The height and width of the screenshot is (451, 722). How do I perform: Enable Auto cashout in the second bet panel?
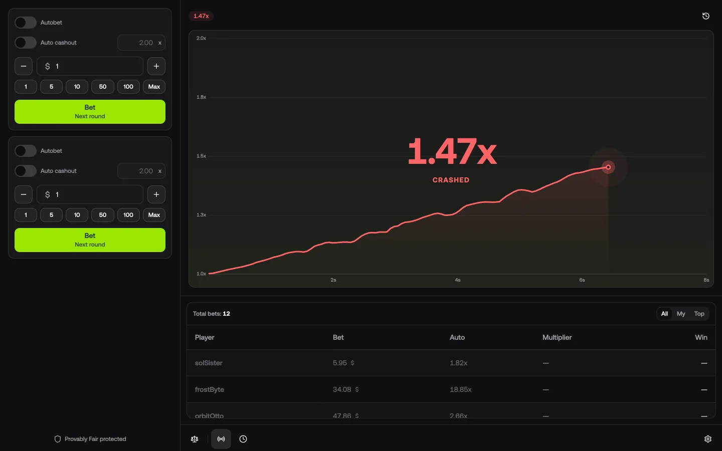pyautogui.click(x=26, y=171)
